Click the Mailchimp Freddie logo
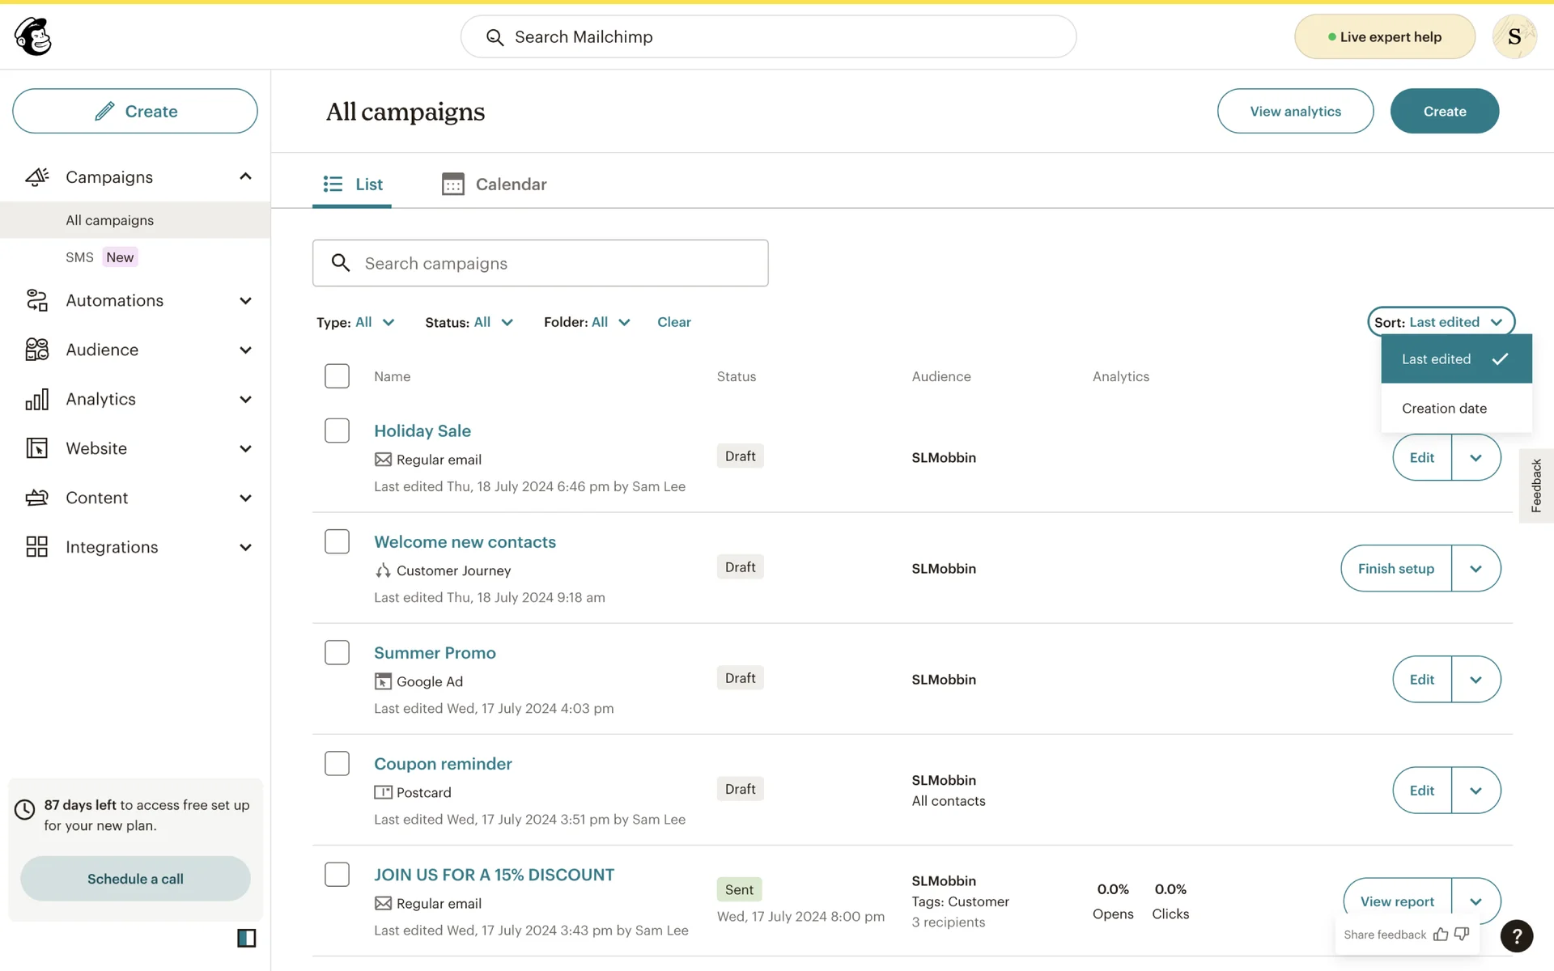The height and width of the screenshot is (971, 1554). point(33,36)
